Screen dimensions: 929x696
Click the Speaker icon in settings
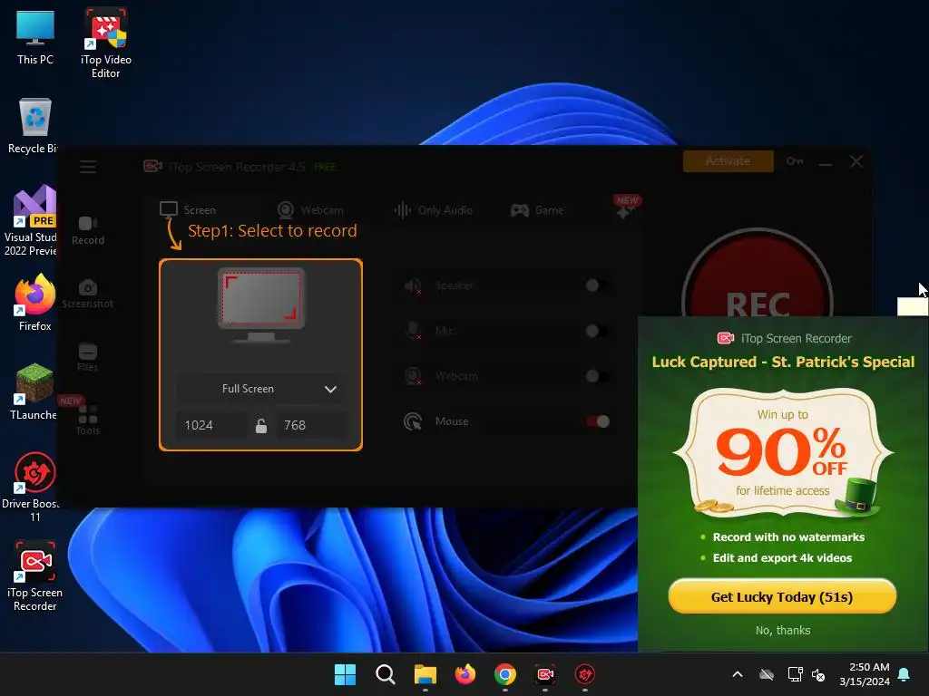(413, 285)
